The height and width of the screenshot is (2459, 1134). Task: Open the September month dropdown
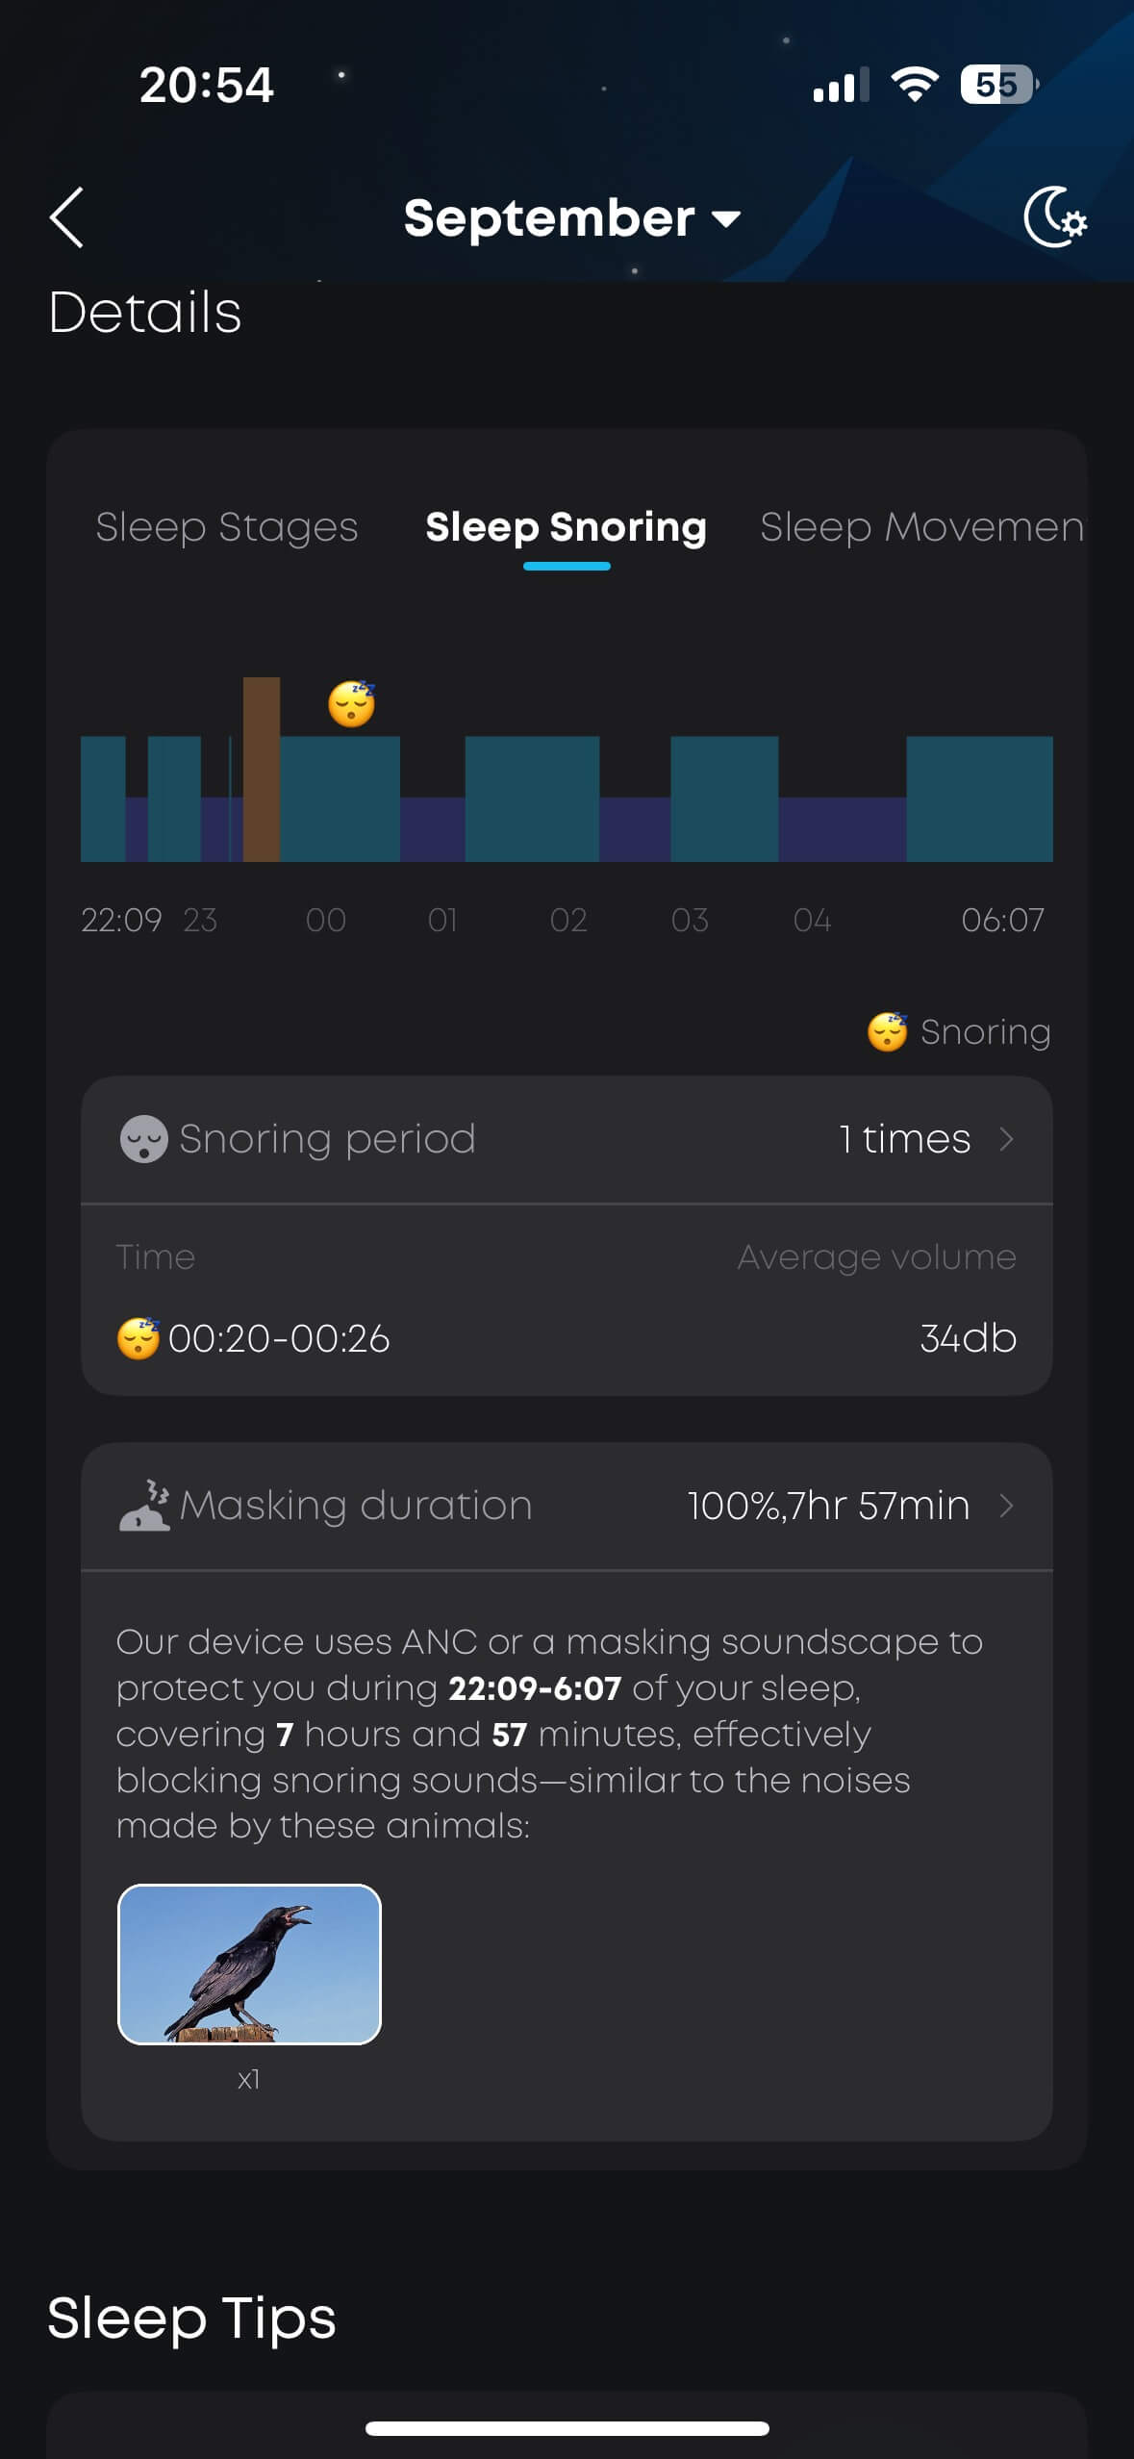tap(571, 218)
